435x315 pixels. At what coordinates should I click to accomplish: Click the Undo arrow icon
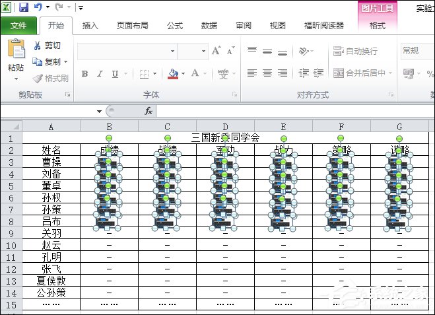coord(38,7)
